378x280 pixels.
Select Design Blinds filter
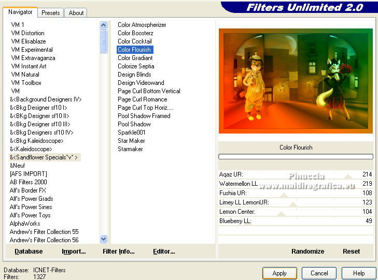coord(134,75)
